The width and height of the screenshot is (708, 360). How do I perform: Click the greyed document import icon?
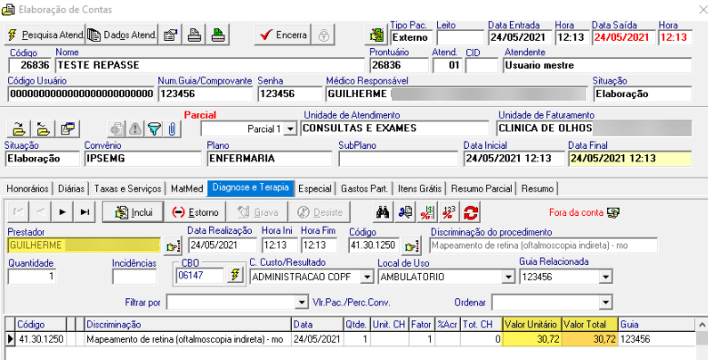tap(116, 130)
